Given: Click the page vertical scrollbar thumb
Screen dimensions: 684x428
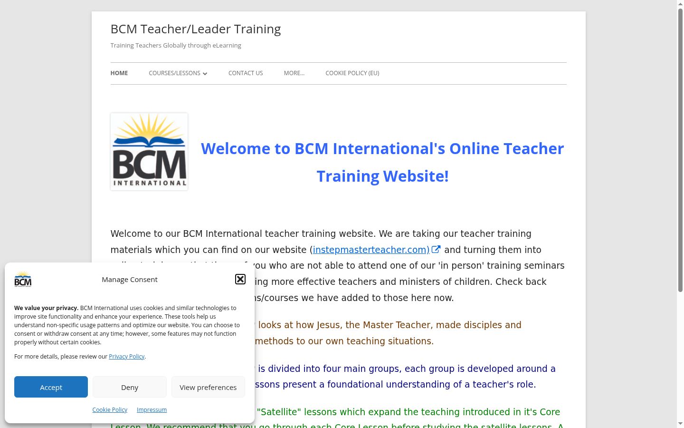Looking at the screenshot, I should pos(680,150).
